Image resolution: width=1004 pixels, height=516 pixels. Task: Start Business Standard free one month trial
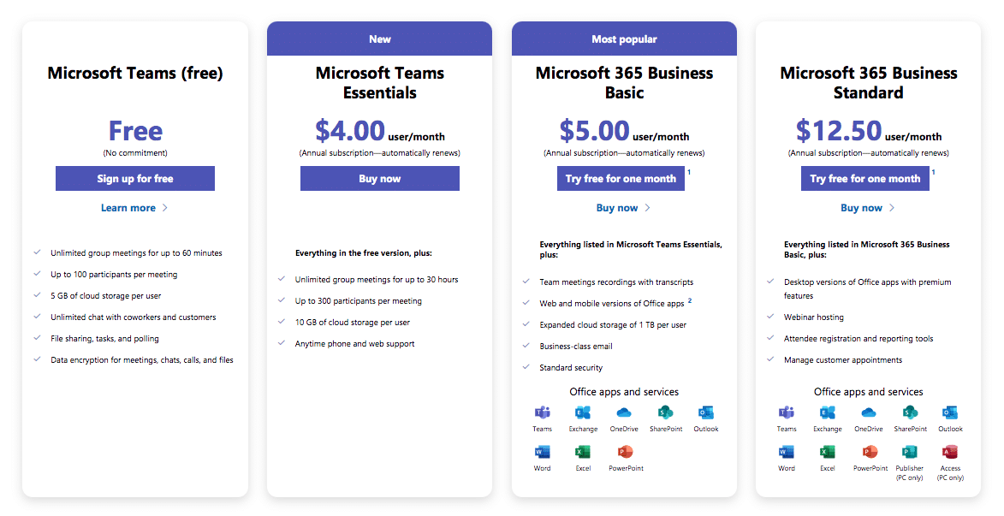coord(865,179)
